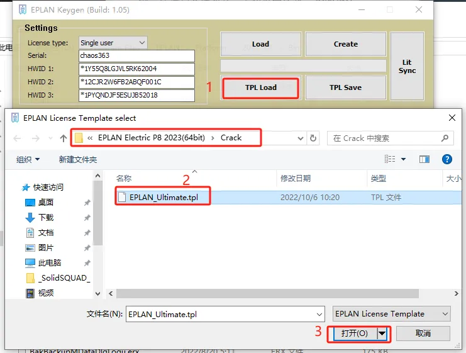
Task: Close the EPLAN Keygen window
Action: 419,10
